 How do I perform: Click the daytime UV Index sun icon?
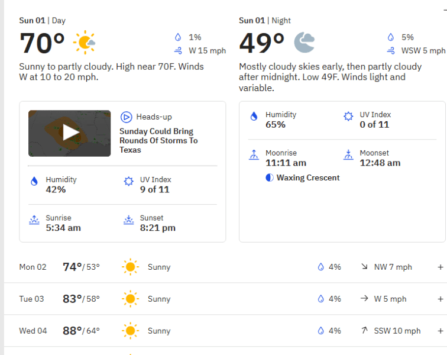128,182
